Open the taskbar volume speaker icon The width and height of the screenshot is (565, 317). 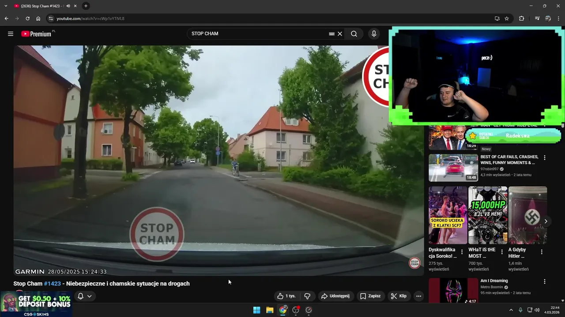[x=537, y=310]
